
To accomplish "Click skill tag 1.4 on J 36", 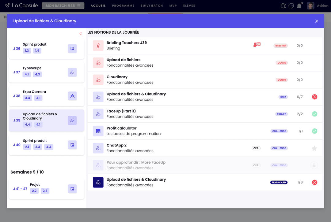I will point(37,50).
